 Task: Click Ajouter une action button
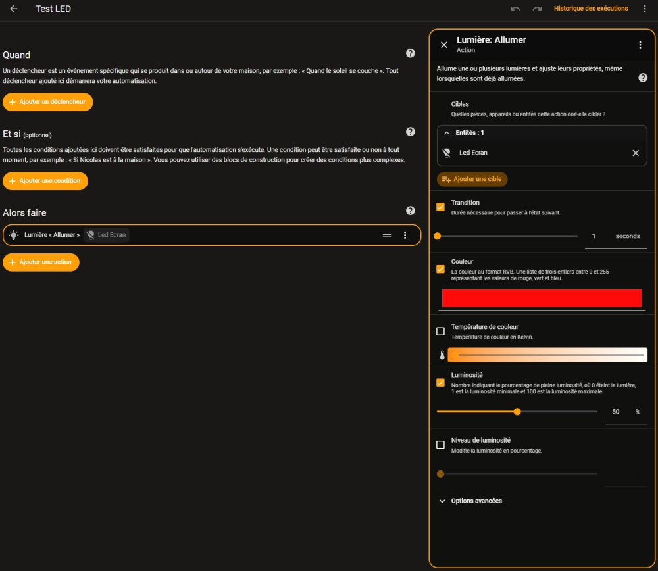(41, 262)
